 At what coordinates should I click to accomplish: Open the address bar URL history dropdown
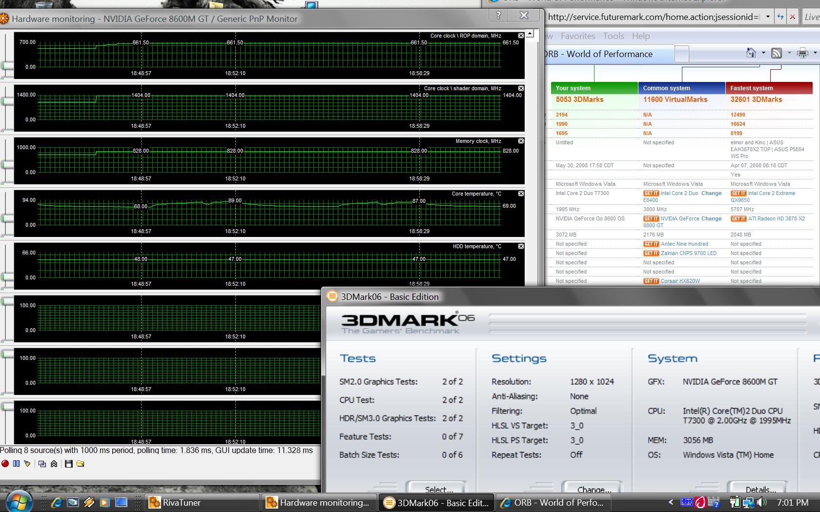[768, 17]
